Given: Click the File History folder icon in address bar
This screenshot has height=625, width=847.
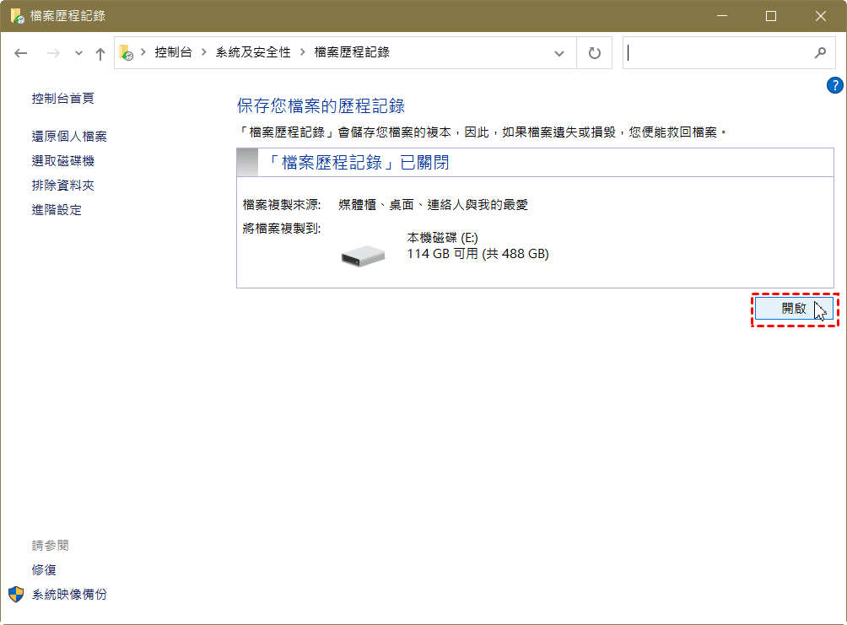Looking at the screenshot, I should (x=126, y=52).
